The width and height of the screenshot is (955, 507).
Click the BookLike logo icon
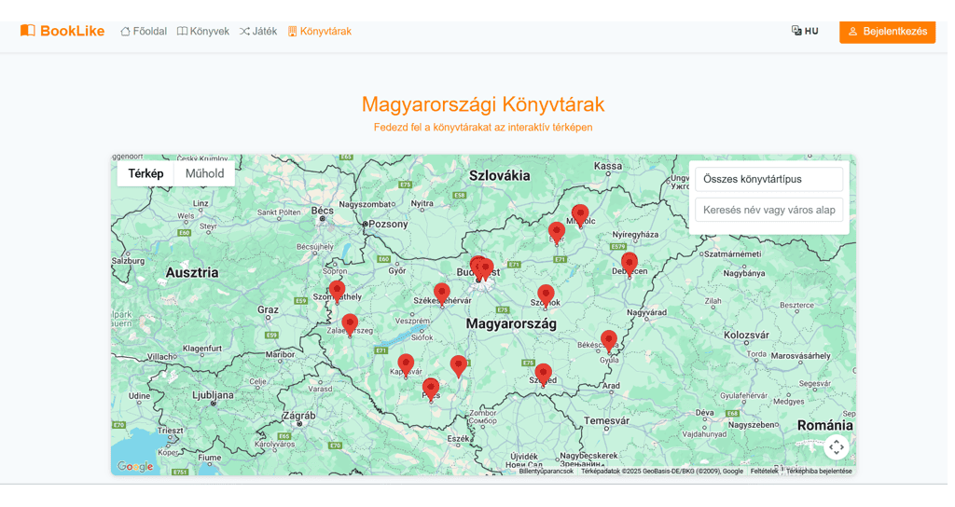click(x=28, y=31)
